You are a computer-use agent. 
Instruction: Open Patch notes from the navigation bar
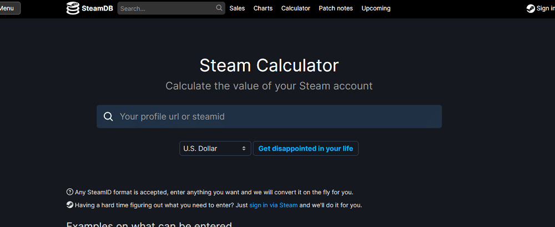point(336,8)
